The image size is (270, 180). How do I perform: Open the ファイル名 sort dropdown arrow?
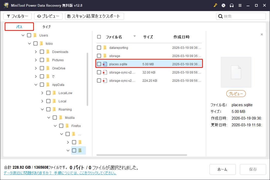pyautogui.click(x=134, y=36)
